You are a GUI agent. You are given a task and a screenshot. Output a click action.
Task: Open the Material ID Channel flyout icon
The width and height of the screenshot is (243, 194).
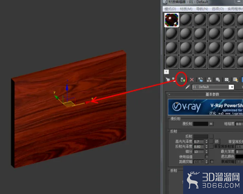227,80
